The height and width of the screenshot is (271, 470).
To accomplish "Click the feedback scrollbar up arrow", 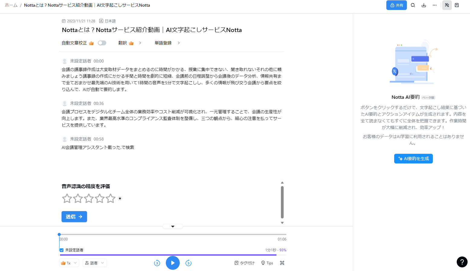I will (x=282, y=182).
